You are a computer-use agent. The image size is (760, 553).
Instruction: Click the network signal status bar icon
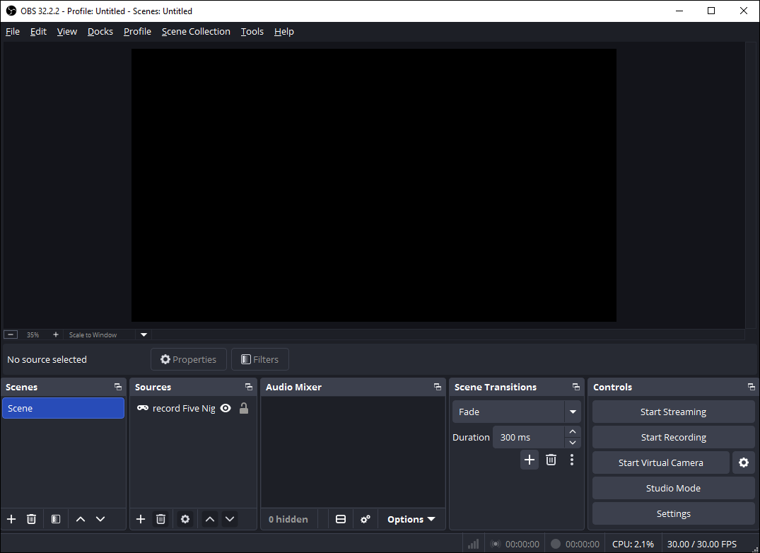point(473,544)
